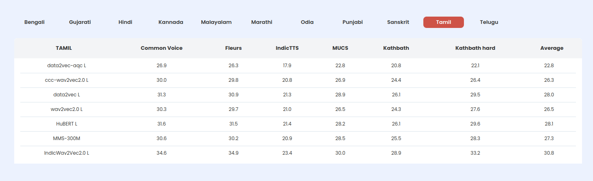Click MUCS value 30.0 for IndicWav2Vec2.0 L
The width and height of the screenshot is (593, 181).
coord(340,153)
